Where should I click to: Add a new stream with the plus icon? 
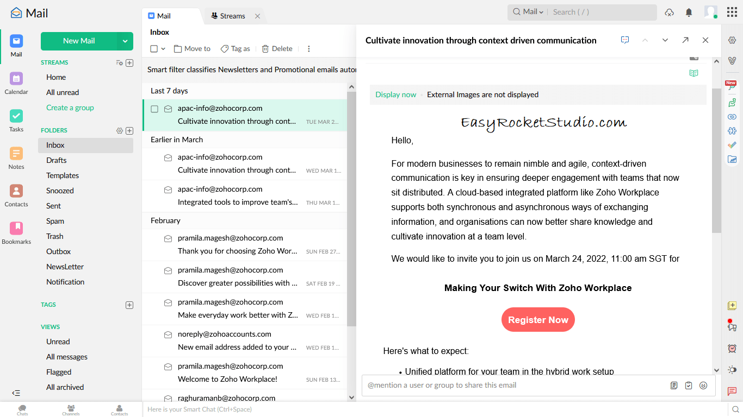click(129, 63)
